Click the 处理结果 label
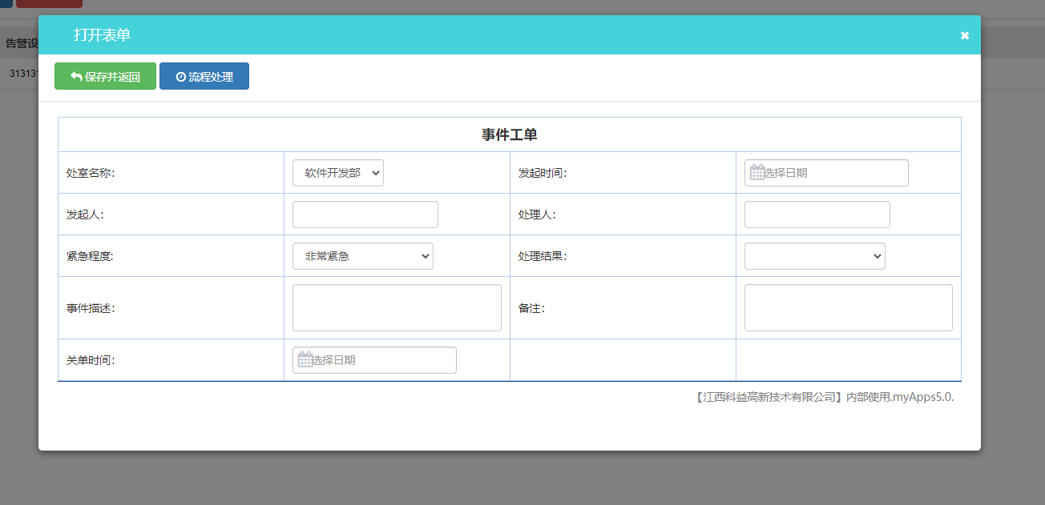This screenshot has width=1045, height=505. point(543,256)
